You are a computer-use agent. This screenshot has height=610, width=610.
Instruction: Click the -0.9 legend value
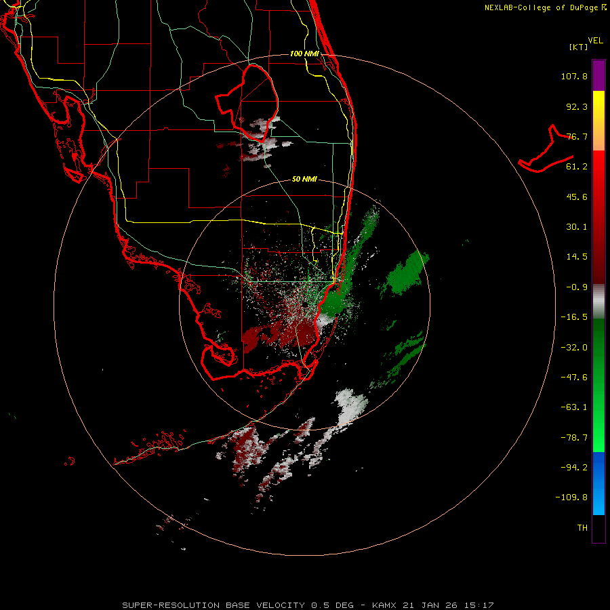[577, 287]
